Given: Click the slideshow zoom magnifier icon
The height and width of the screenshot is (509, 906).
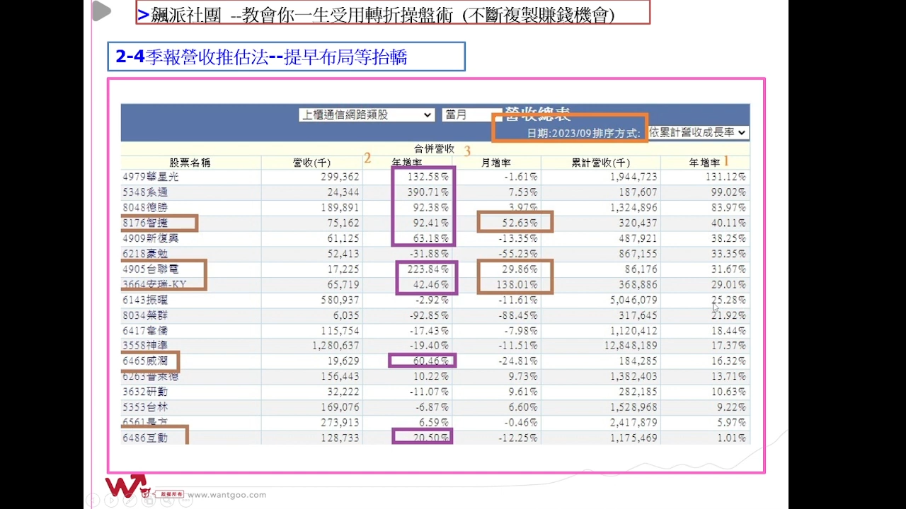Looking at the screenshot, I should pyautogui.click(x=166, y=501).
